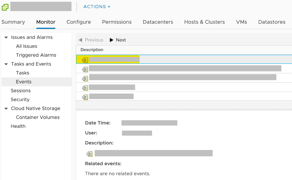Switch to the Configure tab
292x180 pixels.
[x=79, y=22]
